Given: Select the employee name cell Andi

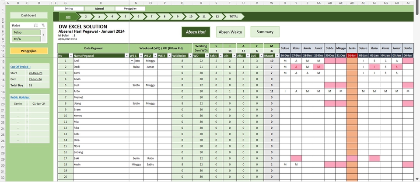Looking at the screenshot, I should tap(101, 61).
